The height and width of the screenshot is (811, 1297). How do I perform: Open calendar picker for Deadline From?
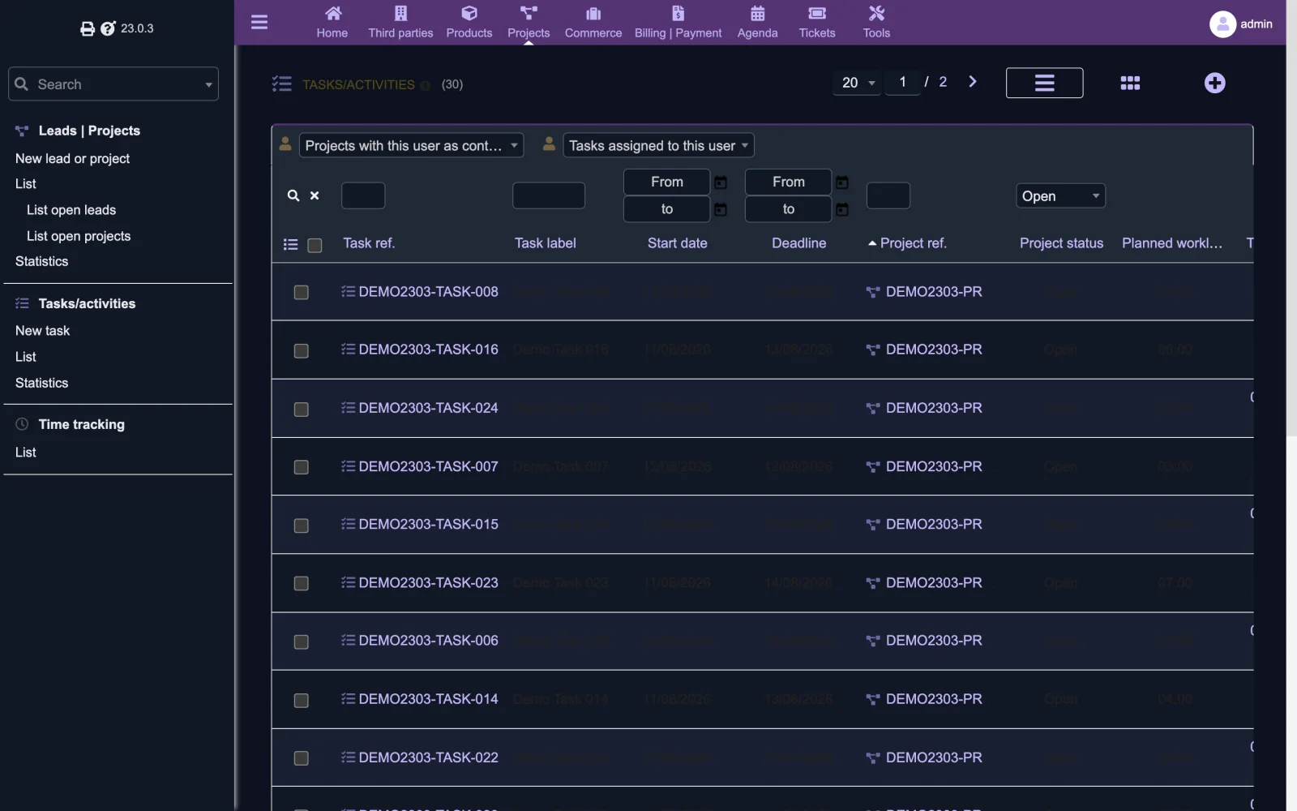pos(842,182)
